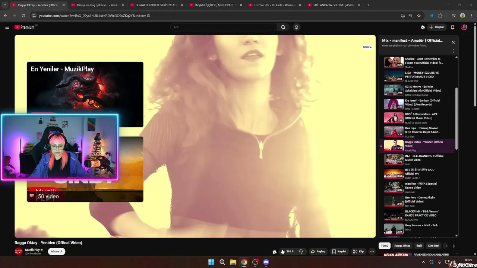The height and width of the screenshot is (268, 477).
Task: Play Ilkay Sencan x INNA - Talk
Action: pos(417,229)
